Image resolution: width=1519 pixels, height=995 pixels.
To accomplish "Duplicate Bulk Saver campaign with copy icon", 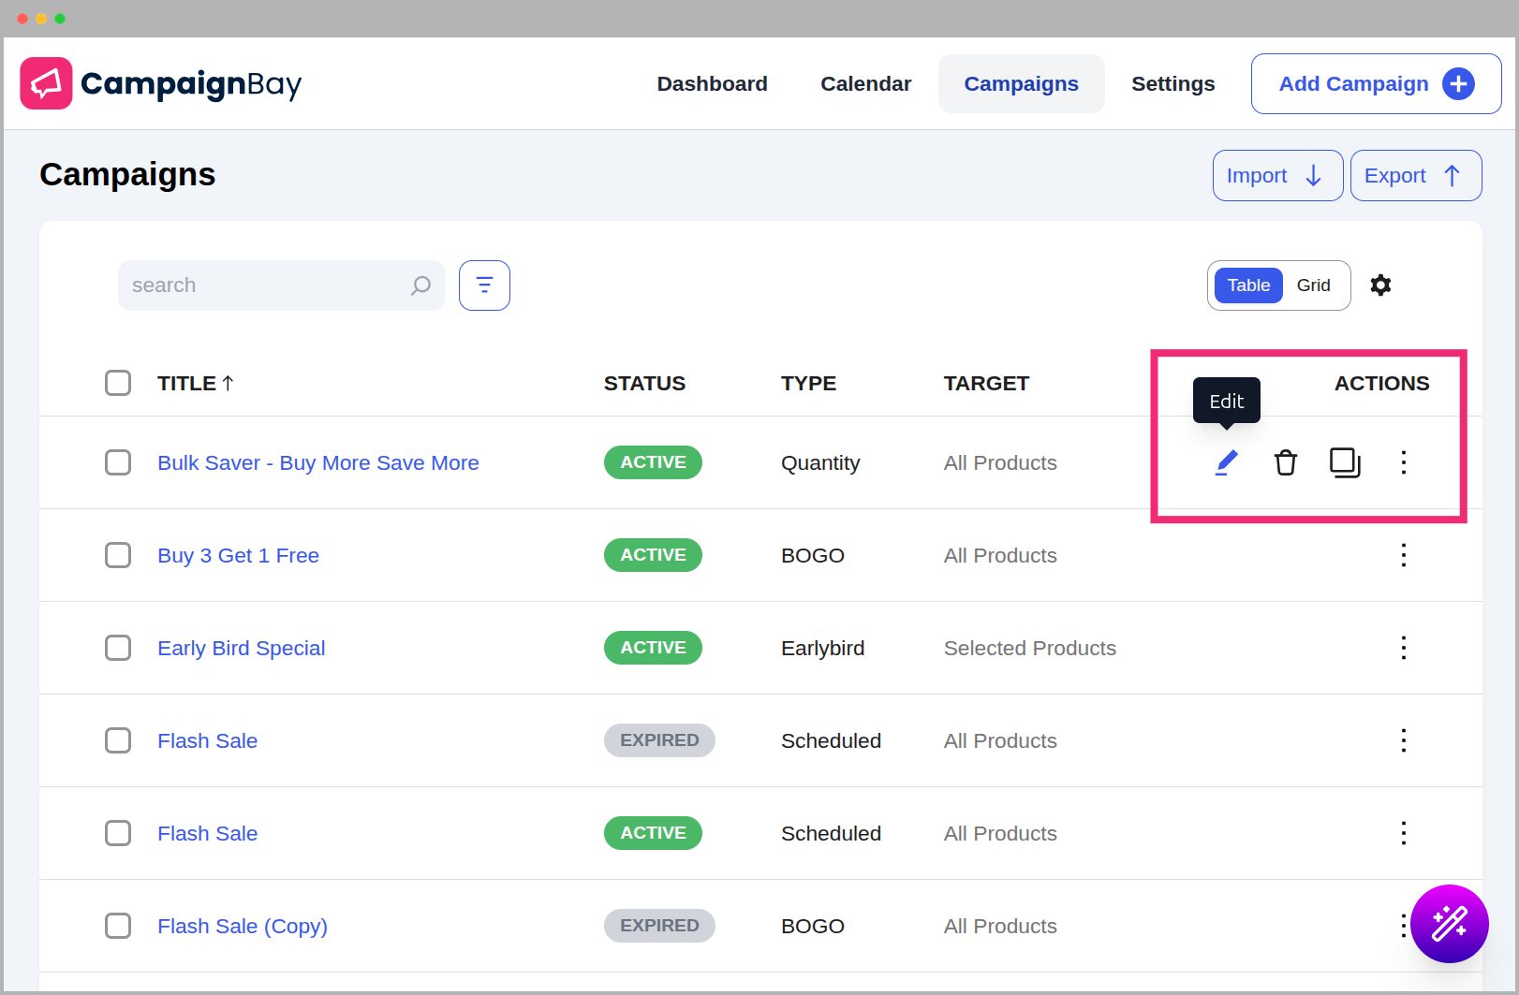I will pyautogui.click(x=1345, y=462).
